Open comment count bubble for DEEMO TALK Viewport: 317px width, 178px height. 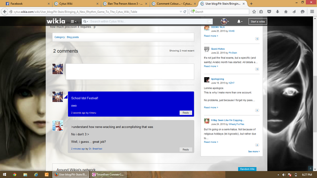tap(257, 39)
